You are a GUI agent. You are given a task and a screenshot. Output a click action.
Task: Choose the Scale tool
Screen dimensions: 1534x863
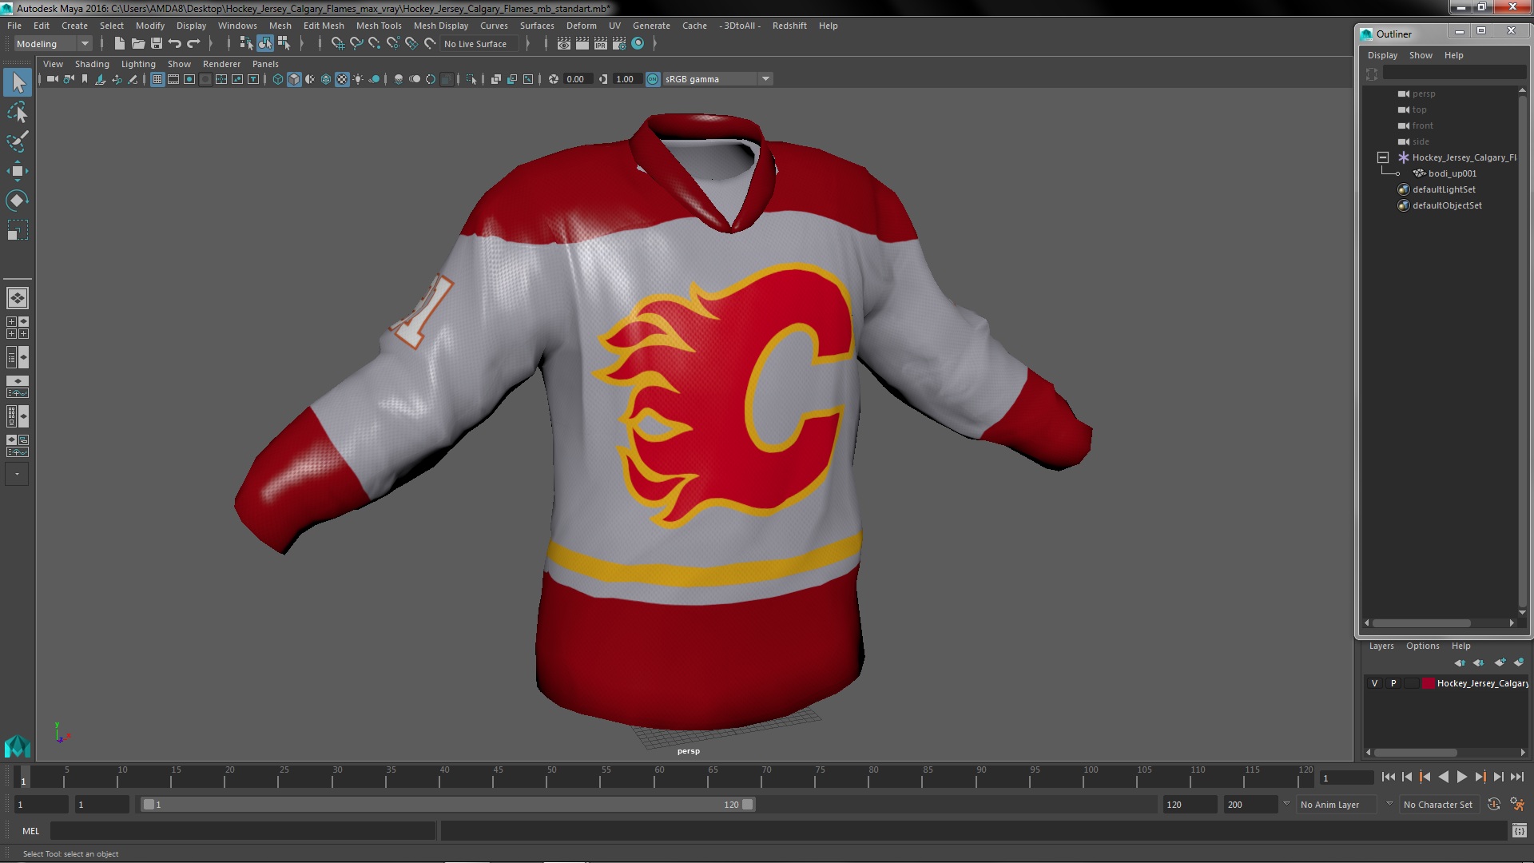18,230
